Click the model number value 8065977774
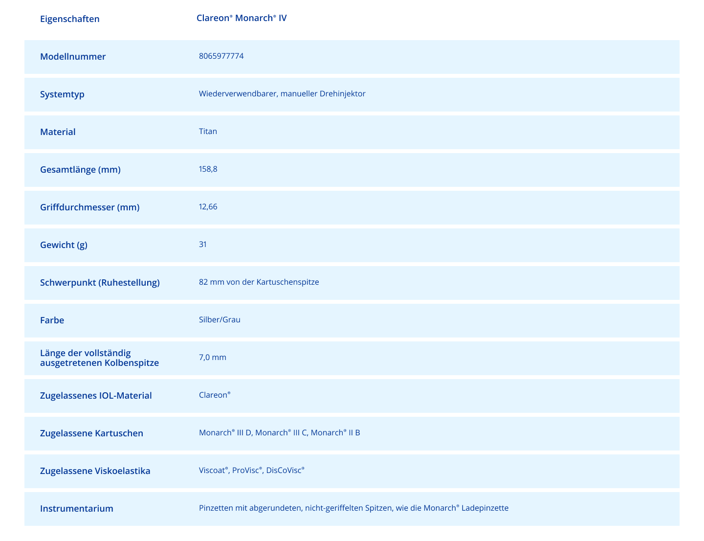 point(221,56)
